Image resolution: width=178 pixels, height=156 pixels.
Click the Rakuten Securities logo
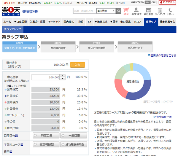click(x=11, y=11)
